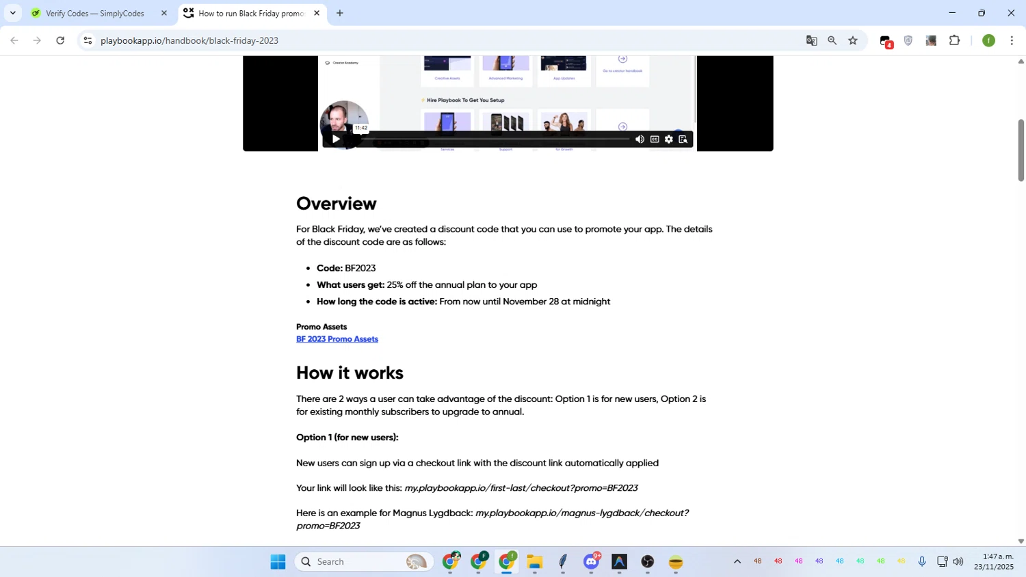The height and width of the screenshot is (577, 1026).
Task: Click the taskbar Search box
Action: [x=364, y=562]
